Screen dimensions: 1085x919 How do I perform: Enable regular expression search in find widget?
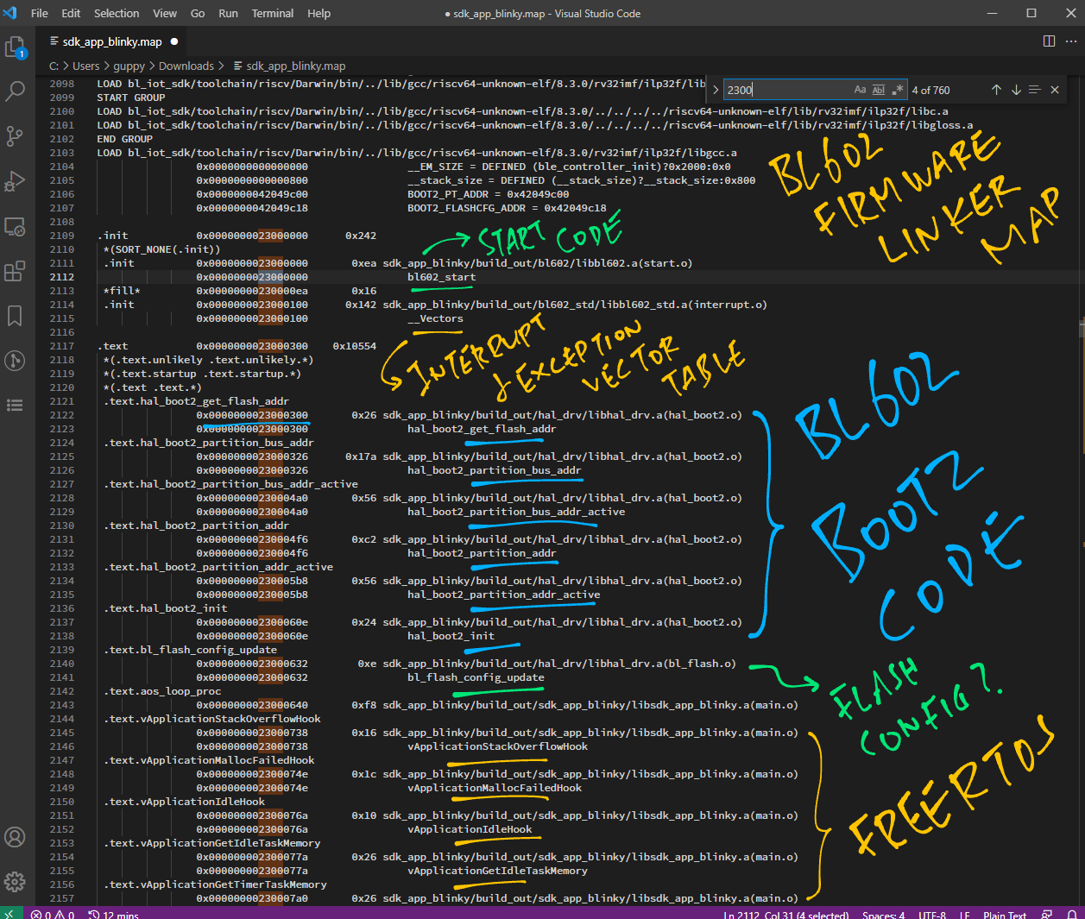coord(898,90)
